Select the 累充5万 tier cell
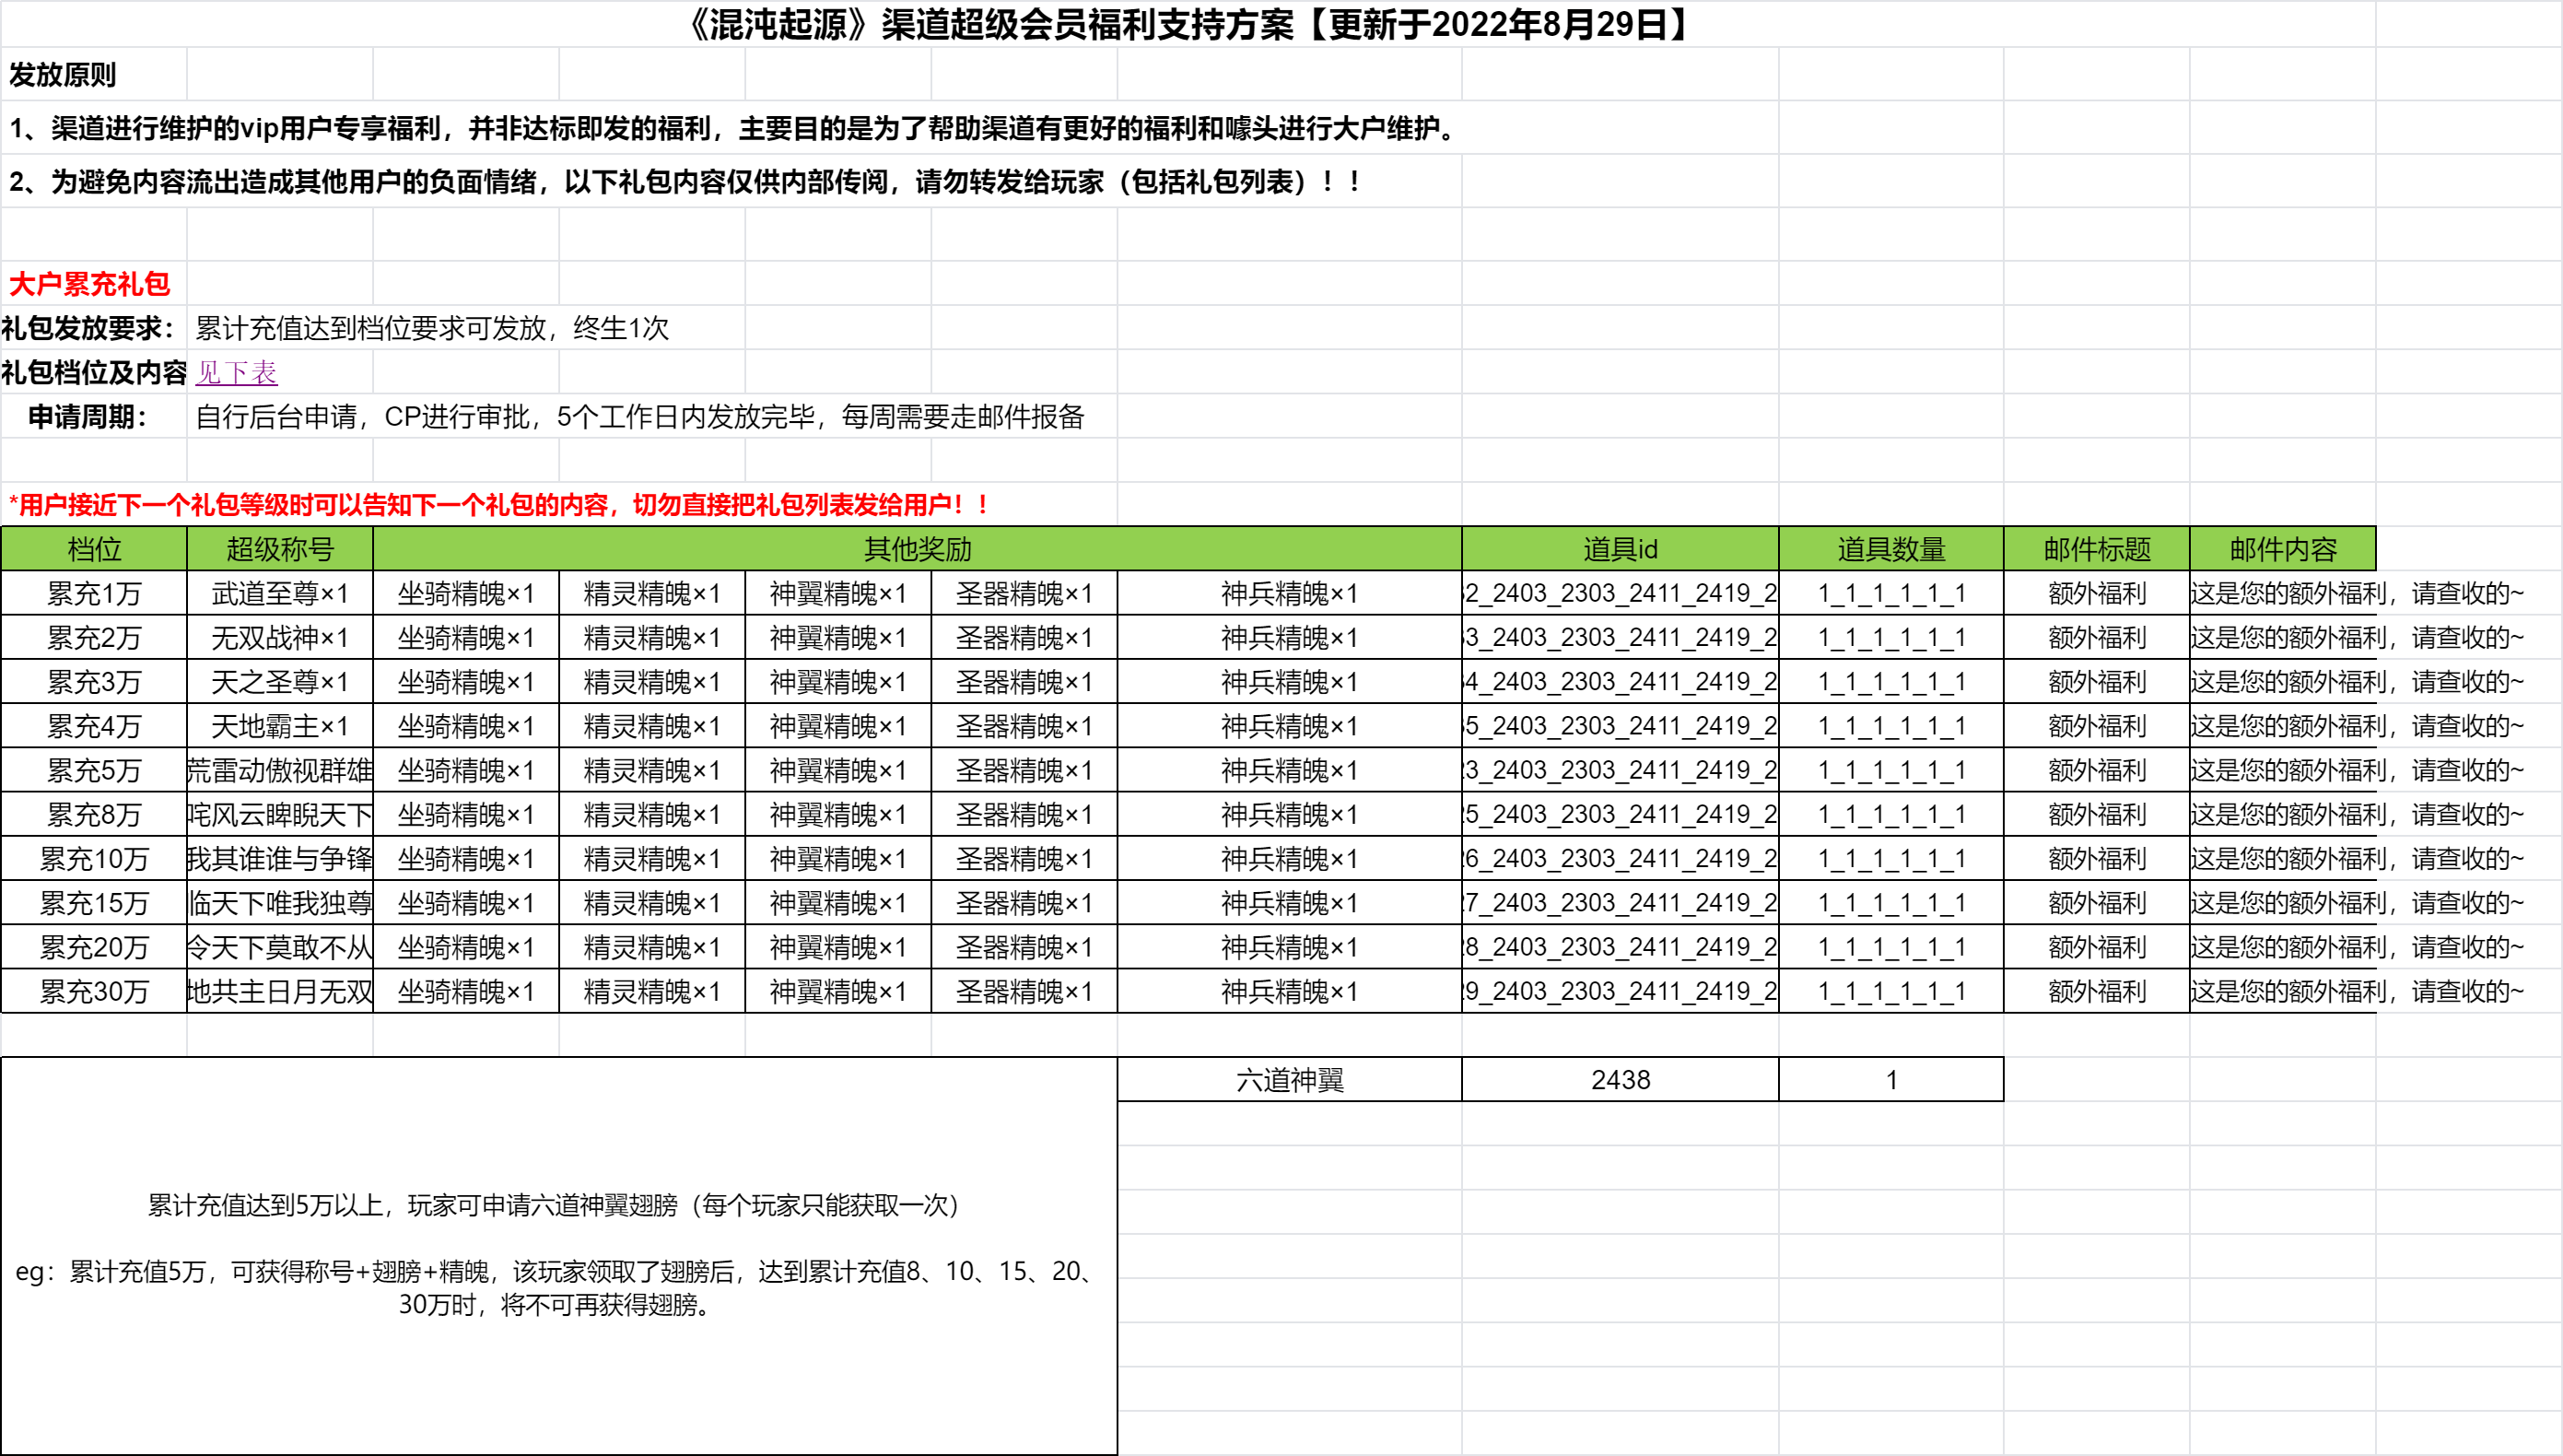Image resolution: width=2563 pixels, height=1456 pixels. click(x=94, y=770)
